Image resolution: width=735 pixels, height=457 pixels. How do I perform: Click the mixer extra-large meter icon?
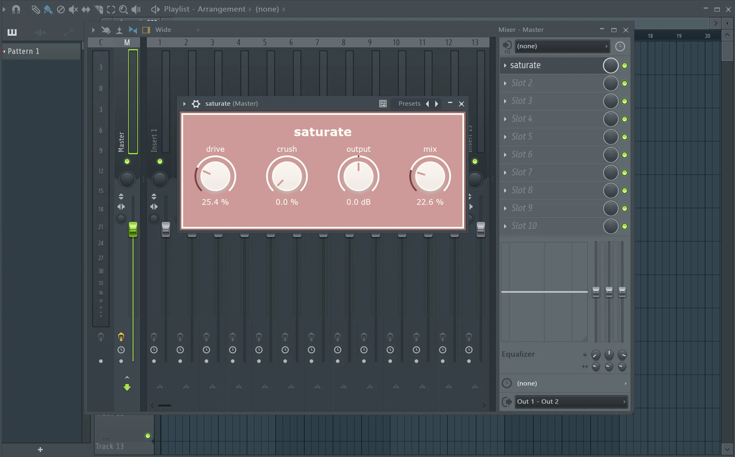(119, 29)
